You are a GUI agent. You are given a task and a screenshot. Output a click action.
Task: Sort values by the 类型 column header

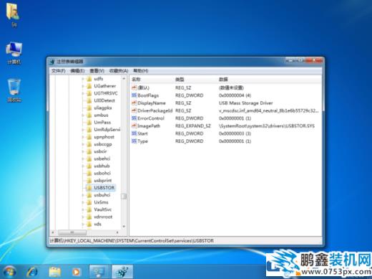click(196, 79)
